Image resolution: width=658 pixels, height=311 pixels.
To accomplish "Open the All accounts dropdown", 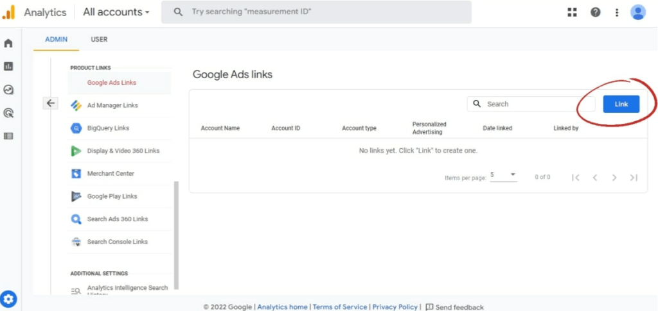I will pos(116,12).
